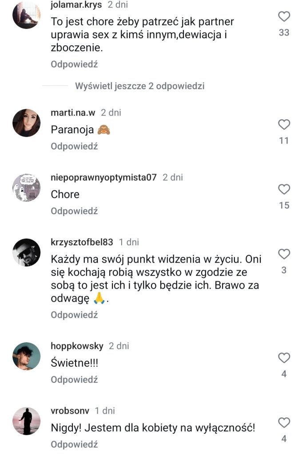Reply to jolamar.krys via Odpowiedź
This screenshot has height=454, width=306.
click(x=74, y=64)
